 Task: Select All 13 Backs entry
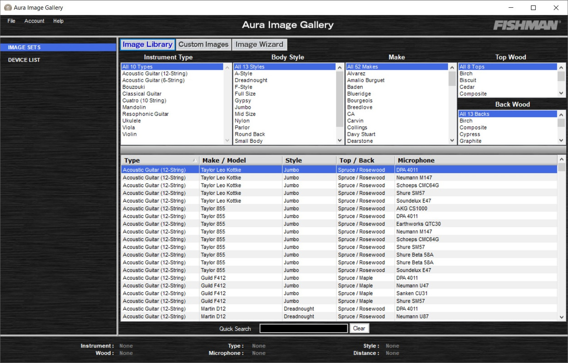pos(508,114)
